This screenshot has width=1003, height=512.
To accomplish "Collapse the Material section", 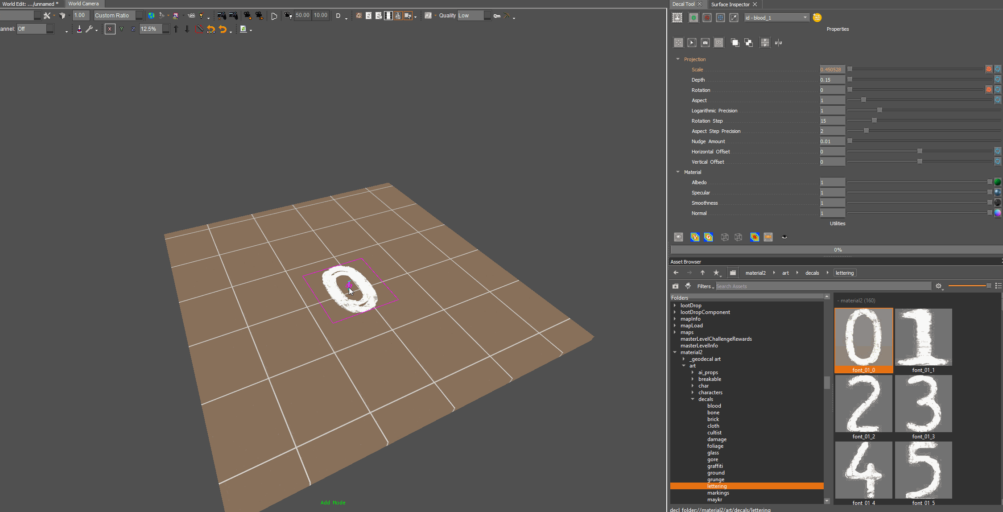I will click(x=678, y=172).
